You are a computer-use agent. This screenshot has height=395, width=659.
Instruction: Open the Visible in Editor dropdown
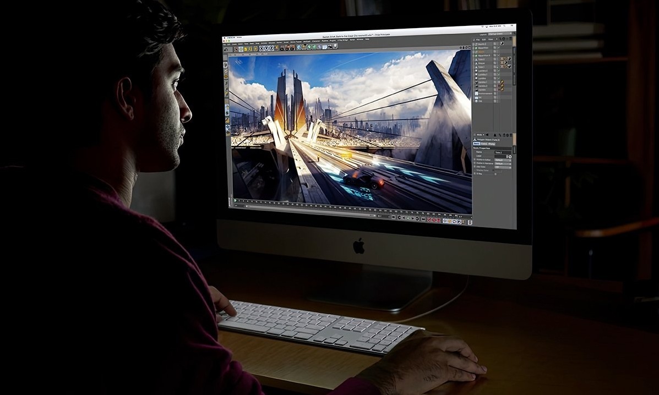(x=503, y=160)
